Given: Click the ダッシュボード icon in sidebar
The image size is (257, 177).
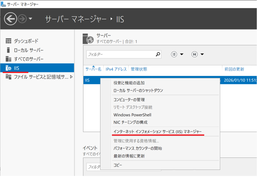Looking at the screenshot, I should point(8,41).
